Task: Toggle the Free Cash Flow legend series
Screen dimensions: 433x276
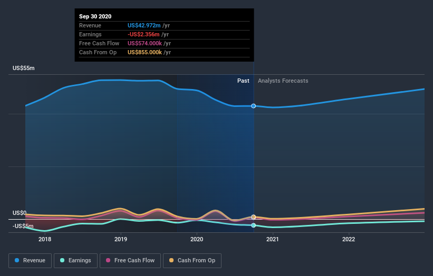Action: pos(130,261)
